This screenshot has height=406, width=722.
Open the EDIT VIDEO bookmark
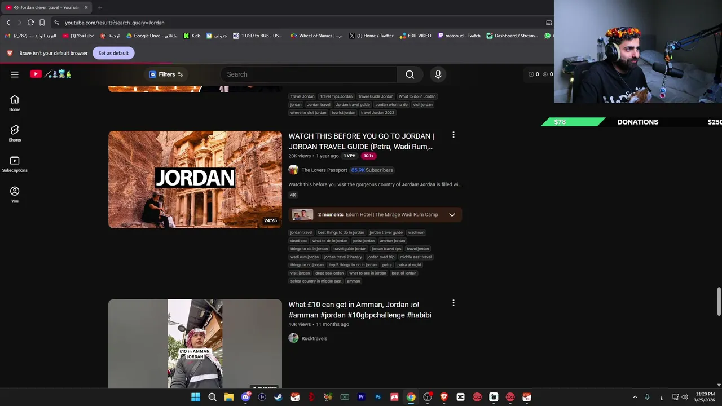point(415,36)
